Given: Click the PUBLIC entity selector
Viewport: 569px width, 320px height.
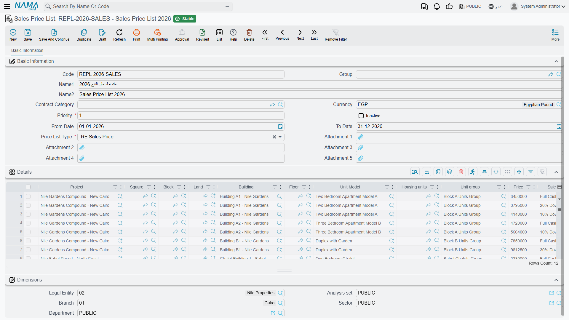Looking at the screenshot, I should (x=470, y=6).
